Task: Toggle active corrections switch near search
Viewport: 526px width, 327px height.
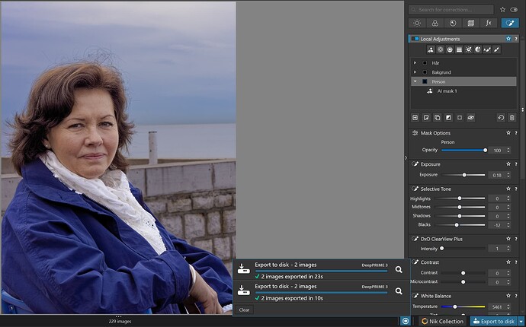Action: [512, 10]
